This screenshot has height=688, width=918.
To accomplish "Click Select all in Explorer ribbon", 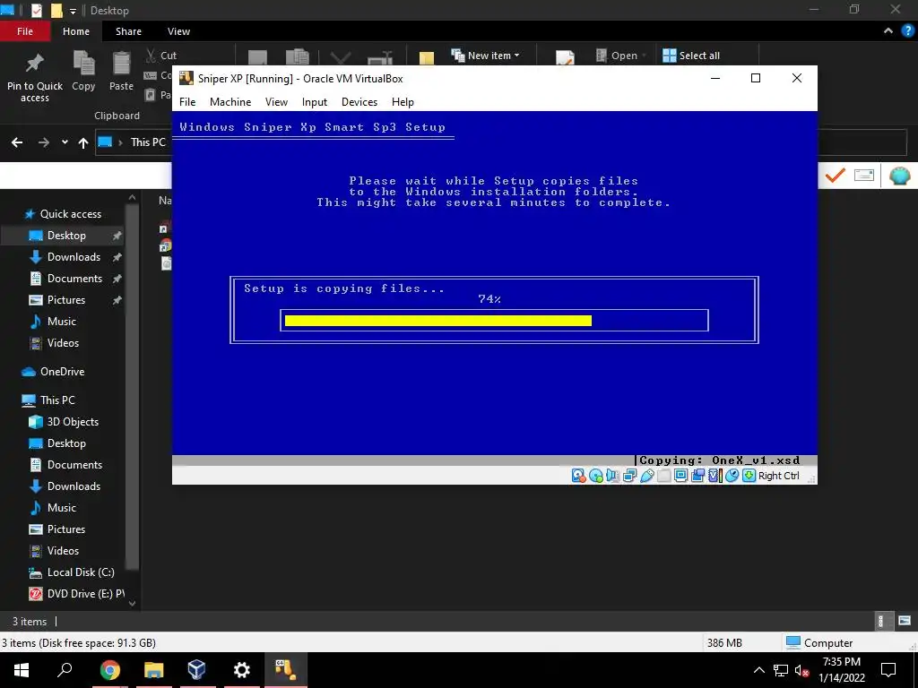I will coord(691,56).
